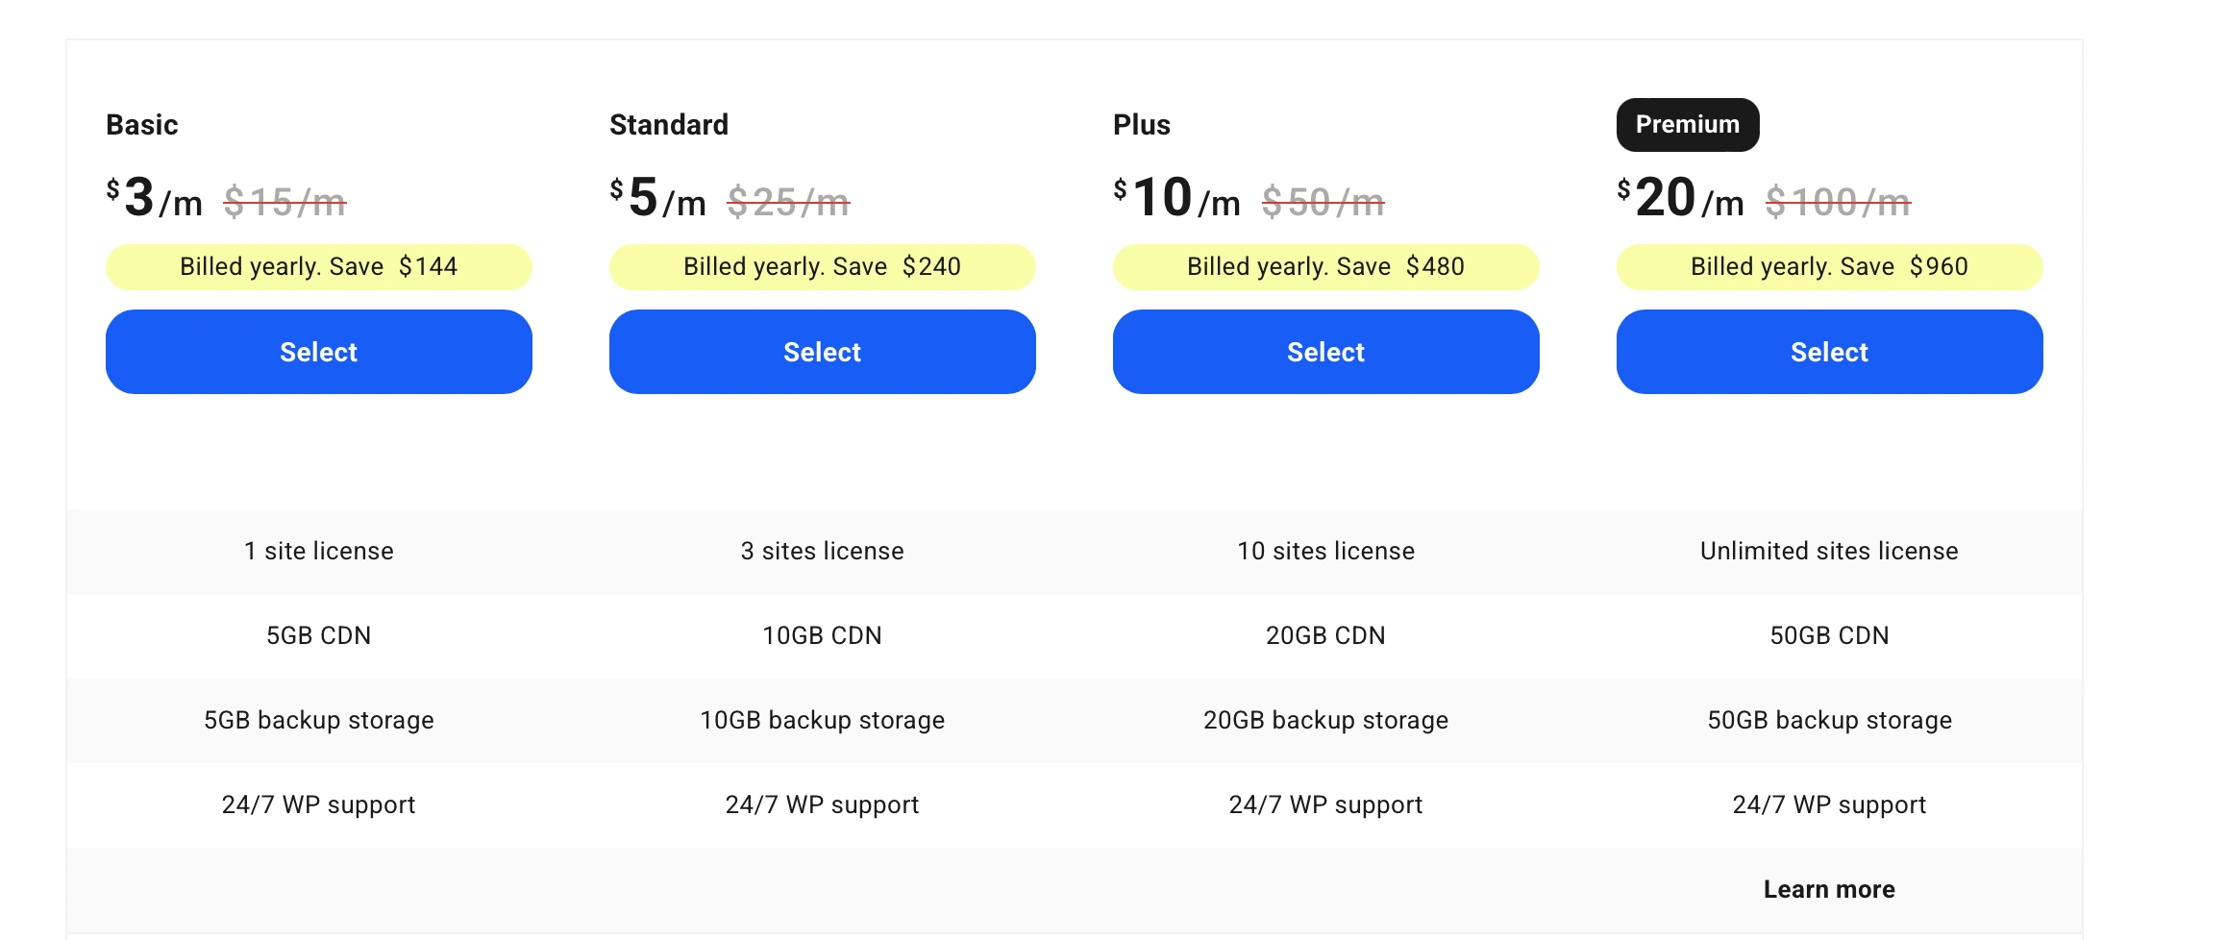Click the Basic plan heading
Image resolution: width=2226 pixels, height=940 pixels.
coord(141,124)
